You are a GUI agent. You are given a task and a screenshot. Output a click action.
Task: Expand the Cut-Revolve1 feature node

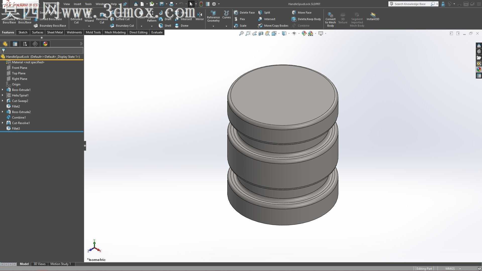(x=3, y=123)
